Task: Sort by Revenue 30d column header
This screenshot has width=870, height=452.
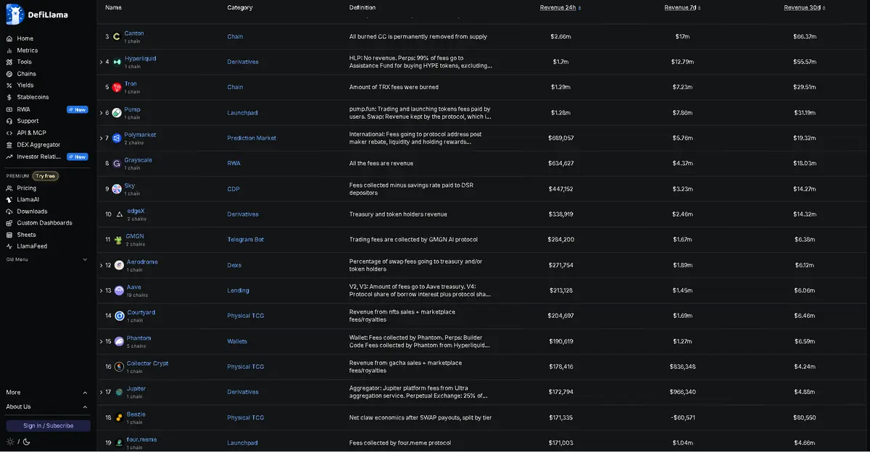Action: click(x=804, y=8)
